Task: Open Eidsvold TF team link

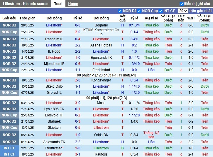Action: coord(54,115)
